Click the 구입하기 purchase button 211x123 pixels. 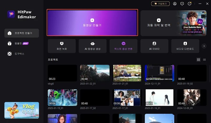pyautogui.click(x=160, y=4)
